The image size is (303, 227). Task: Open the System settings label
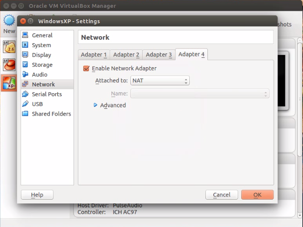(42, 45)
